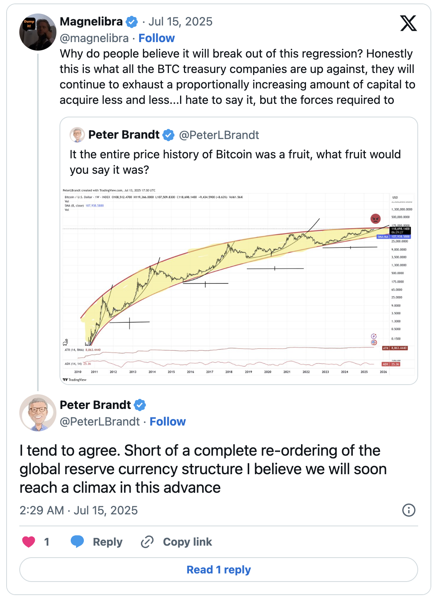Click the Copy link text
This screenshot has width=439, height=597.
pos(187,542)
